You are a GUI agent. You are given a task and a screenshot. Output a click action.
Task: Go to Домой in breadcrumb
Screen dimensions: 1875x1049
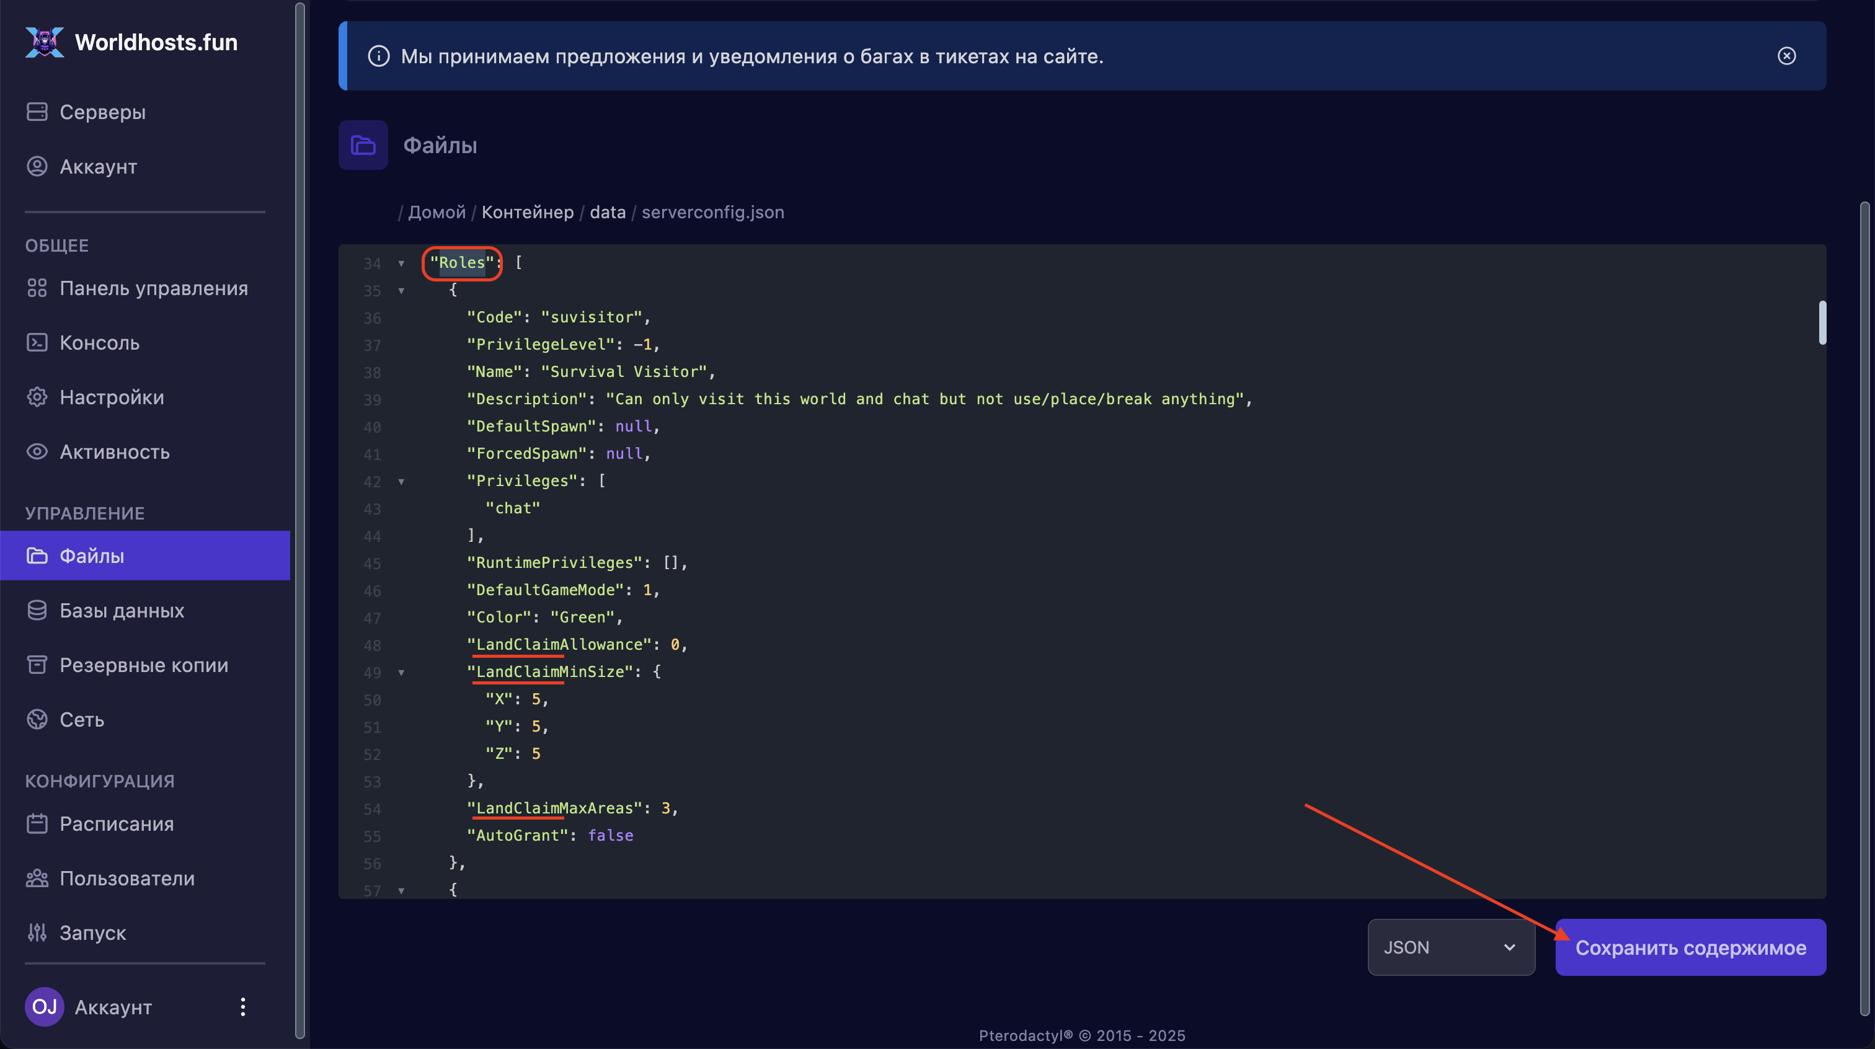click(x=437, y=212)
